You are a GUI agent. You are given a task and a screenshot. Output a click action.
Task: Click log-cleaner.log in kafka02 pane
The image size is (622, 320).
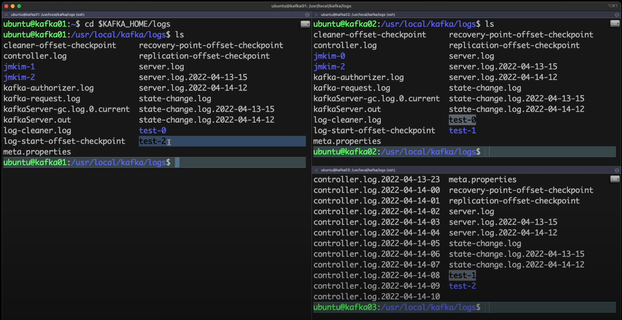[x=347, y=120]
